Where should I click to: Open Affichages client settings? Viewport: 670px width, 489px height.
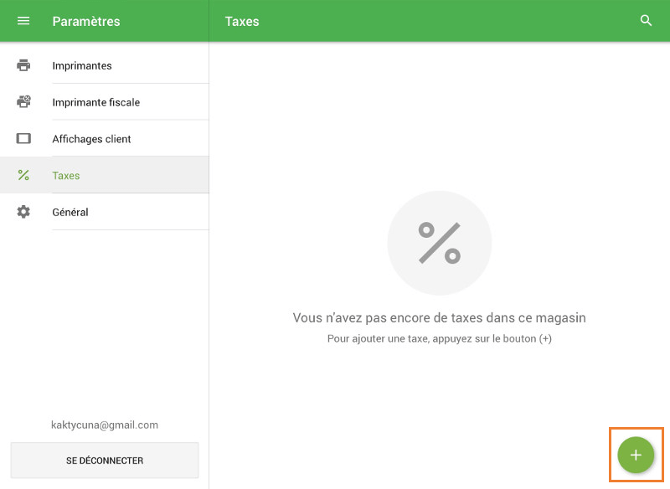coord(104,139)
